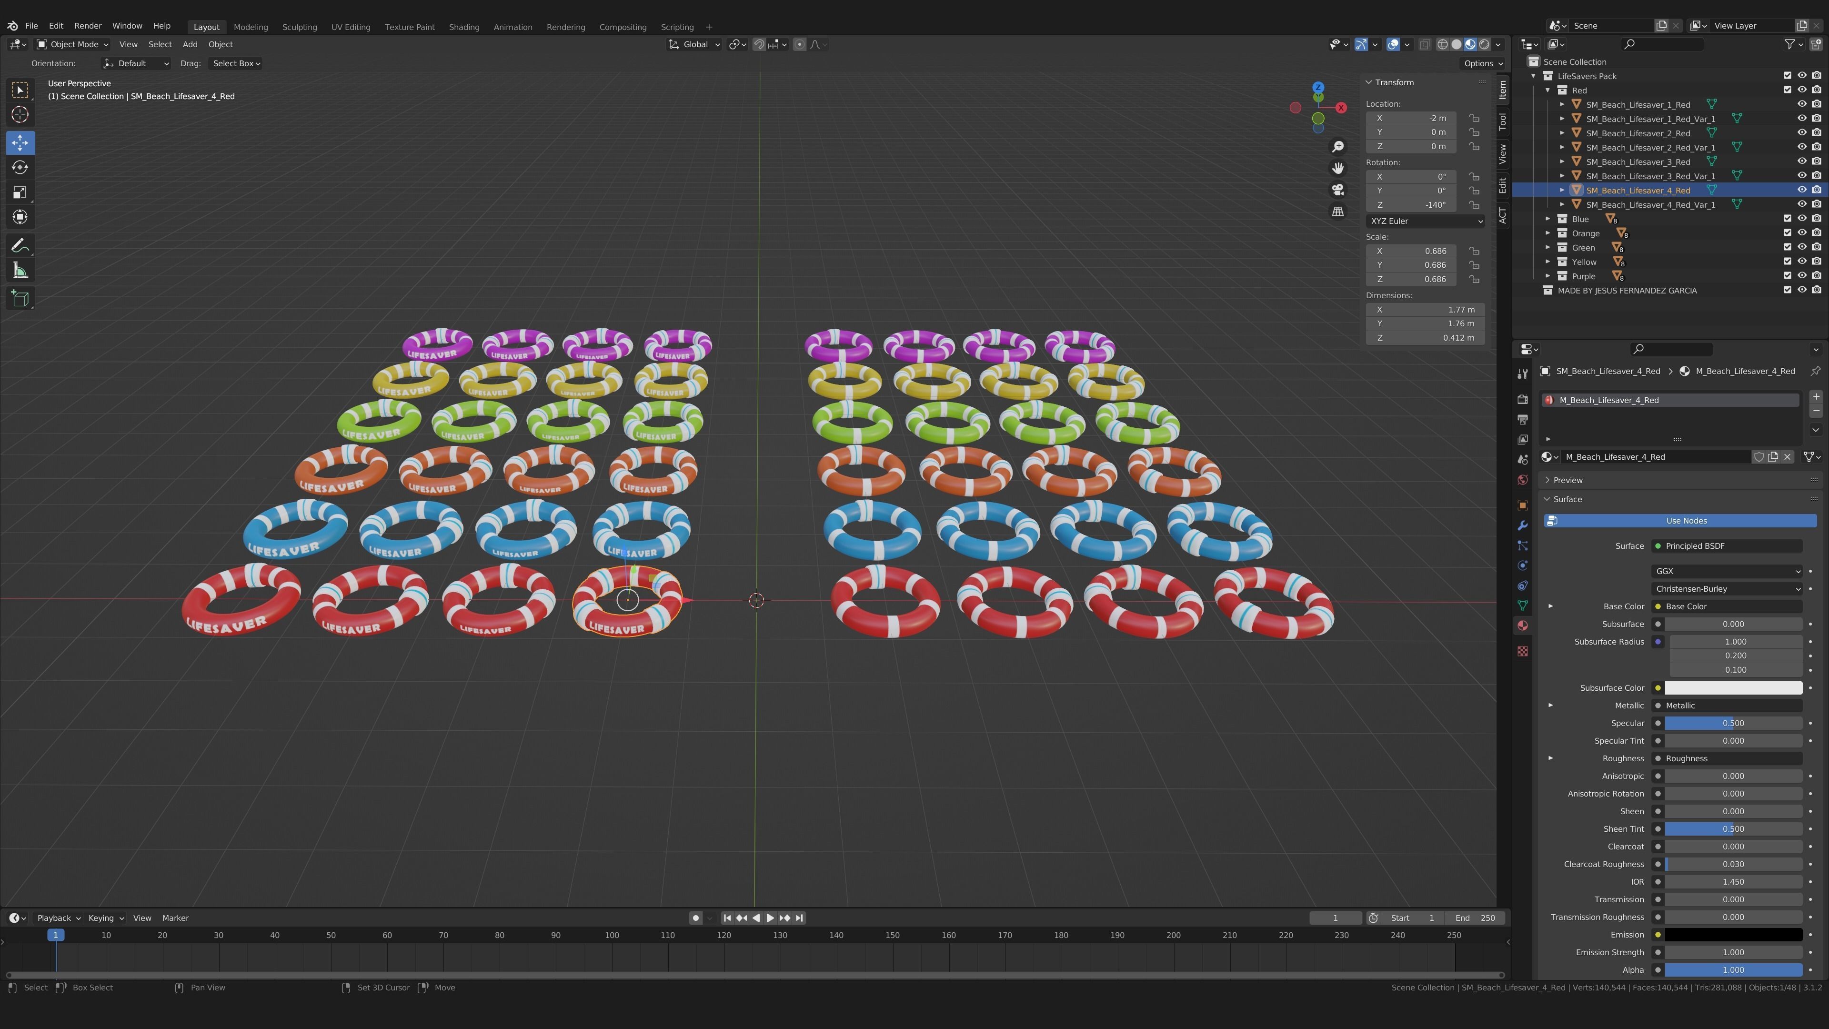1829x1029 pixels.
Task: Switch to the Shading workspace tab
Action: pos(463,27)
